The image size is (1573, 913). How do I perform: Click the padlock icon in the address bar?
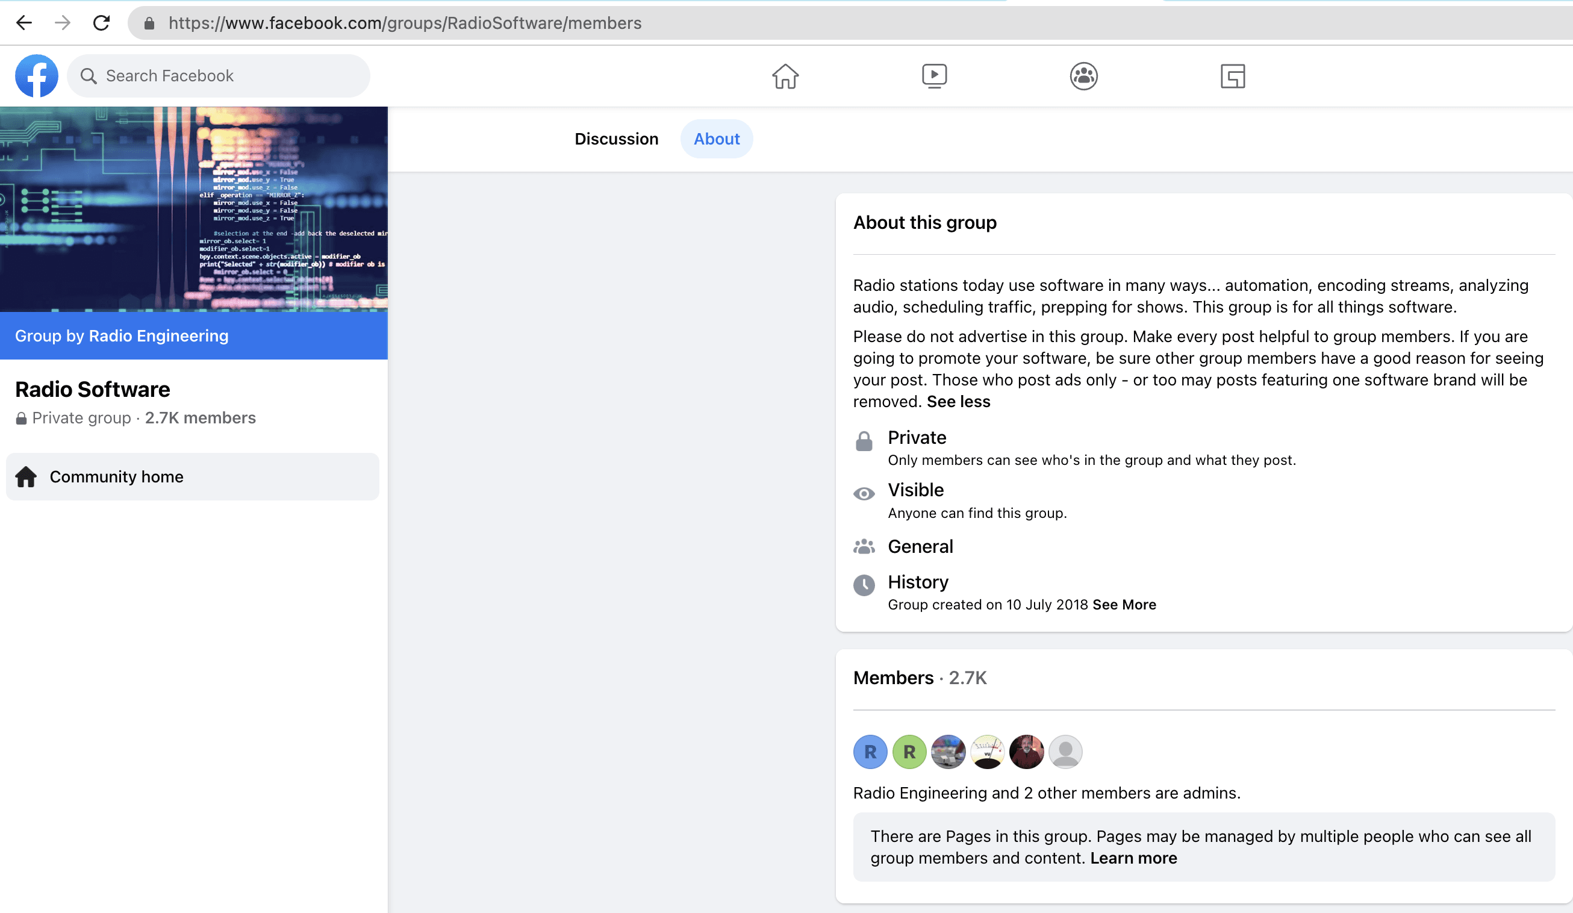(149, 23)
